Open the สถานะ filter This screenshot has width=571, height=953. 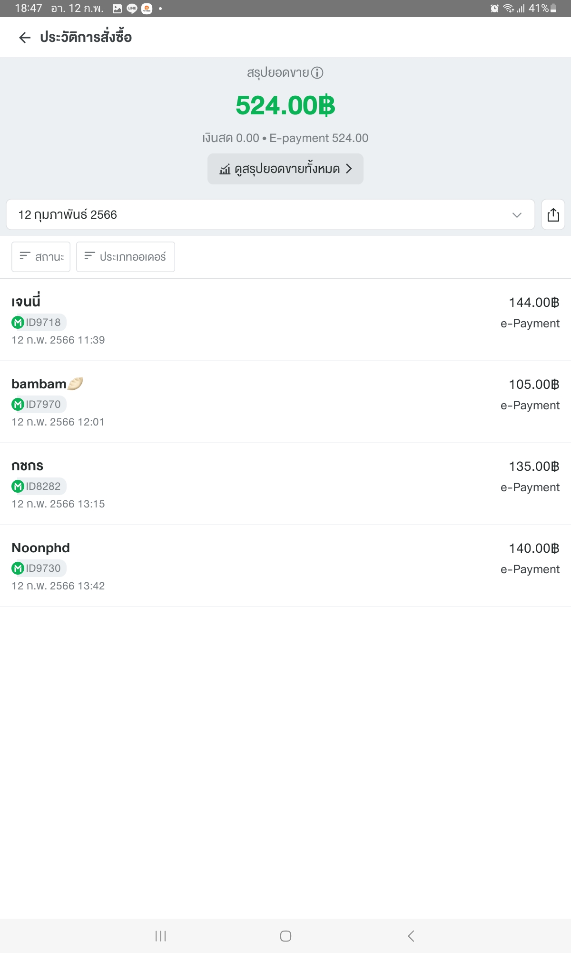(x=41, y=257)
